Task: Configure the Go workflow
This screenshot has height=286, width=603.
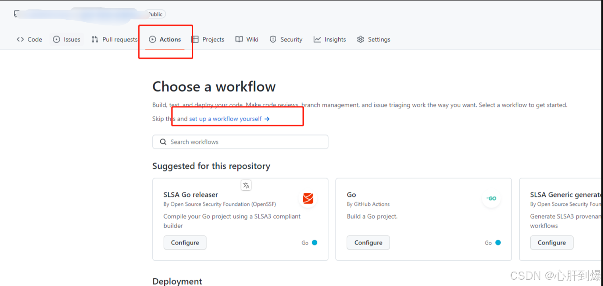Action: click(x=368, y=242)
